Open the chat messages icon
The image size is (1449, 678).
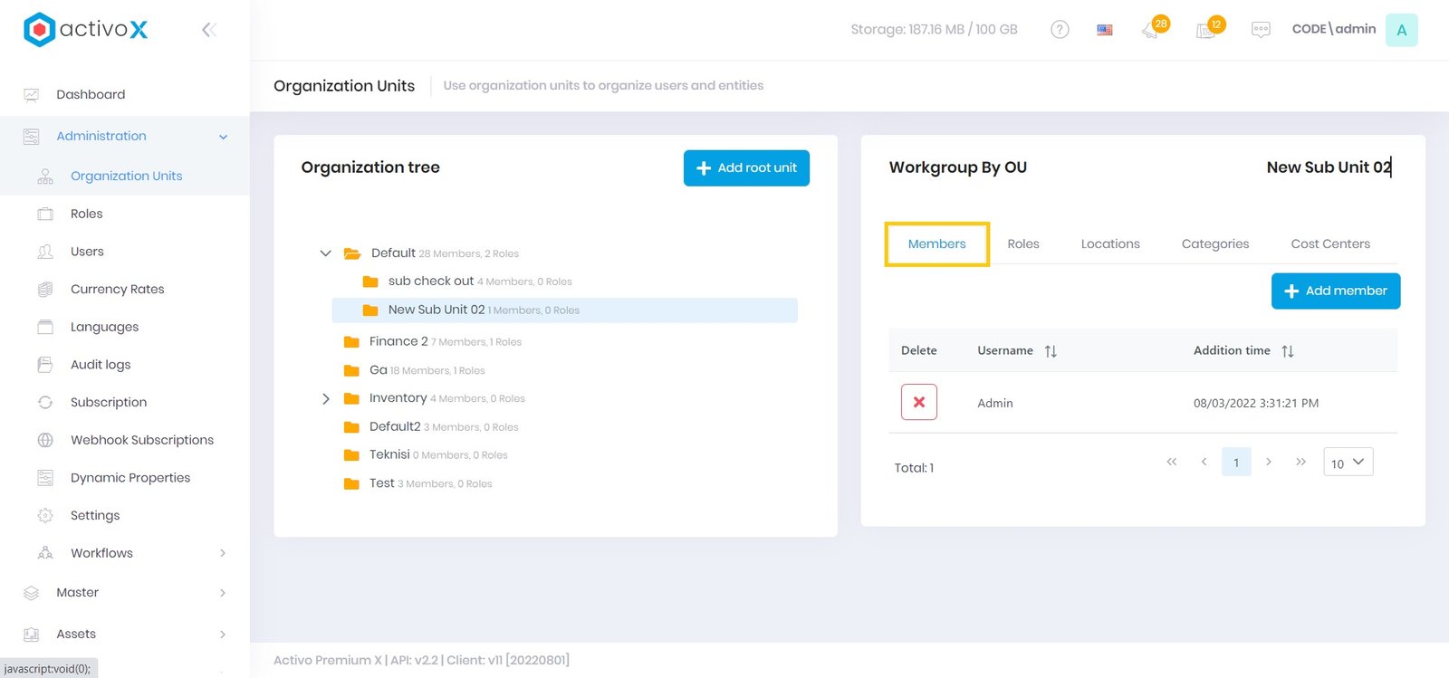point(1260,30)
